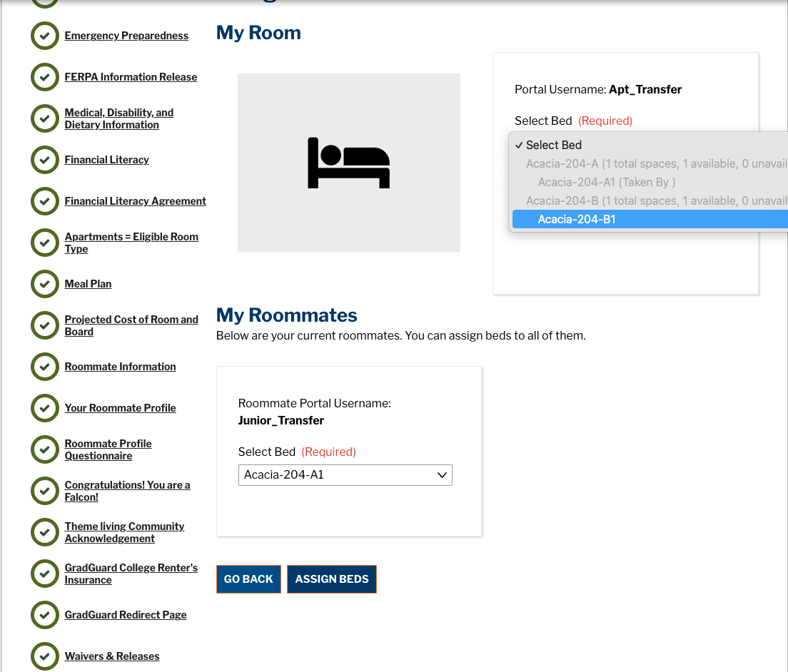Click the checkmark icon beside Emergency Preparedness
Screen dimensions: 788x672
coord(44,36)
